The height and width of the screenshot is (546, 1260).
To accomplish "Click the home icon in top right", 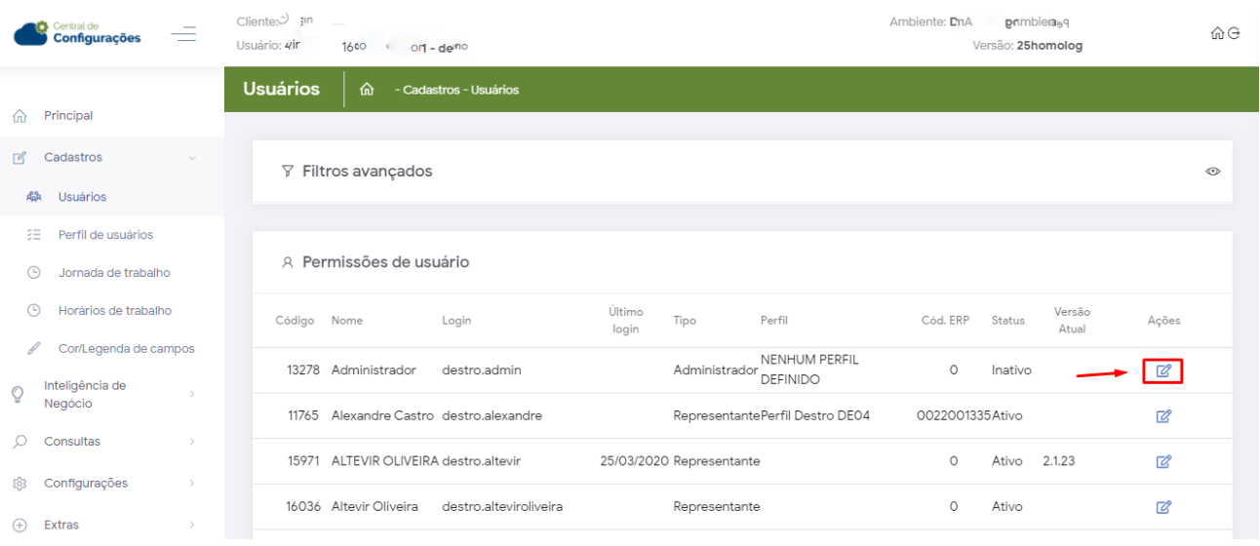I will click(x=1216, y=33).
